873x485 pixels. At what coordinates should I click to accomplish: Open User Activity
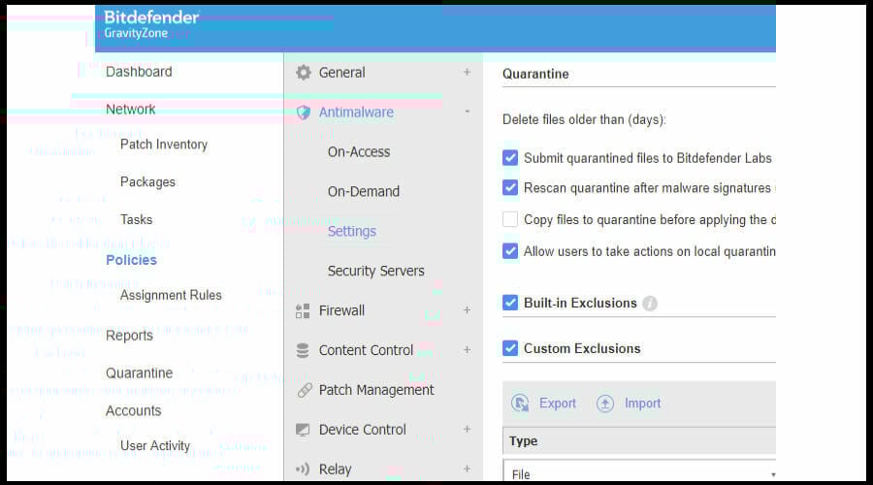[155, 446]
